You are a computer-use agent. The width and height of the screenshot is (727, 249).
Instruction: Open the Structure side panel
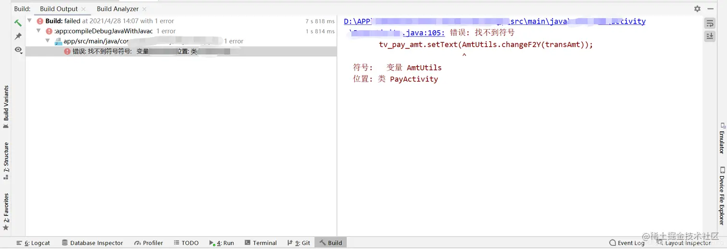[x=6, y=161]
